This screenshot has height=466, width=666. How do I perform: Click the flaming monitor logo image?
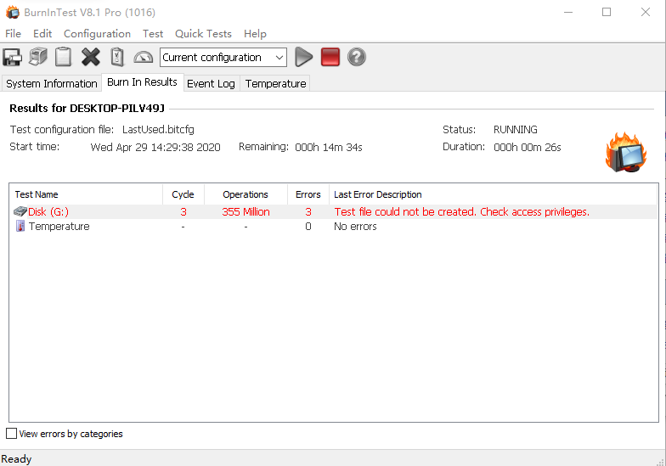pos(626,151)
